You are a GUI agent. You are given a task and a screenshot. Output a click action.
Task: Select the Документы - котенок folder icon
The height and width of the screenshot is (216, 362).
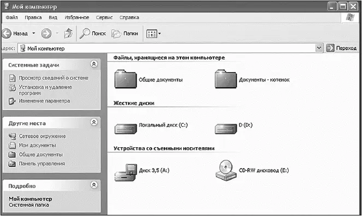(x=226, y=79)
